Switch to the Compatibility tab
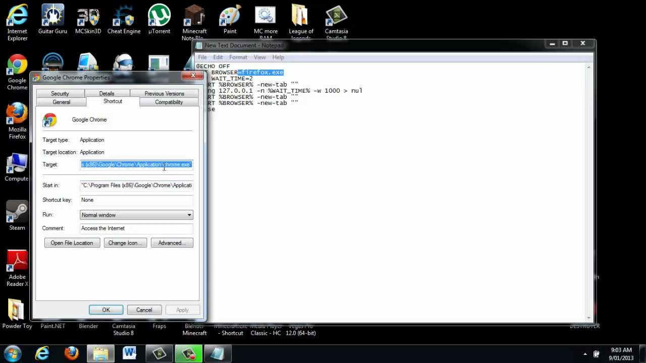Viewport: 646px width, 363px height. pos(169,102)
